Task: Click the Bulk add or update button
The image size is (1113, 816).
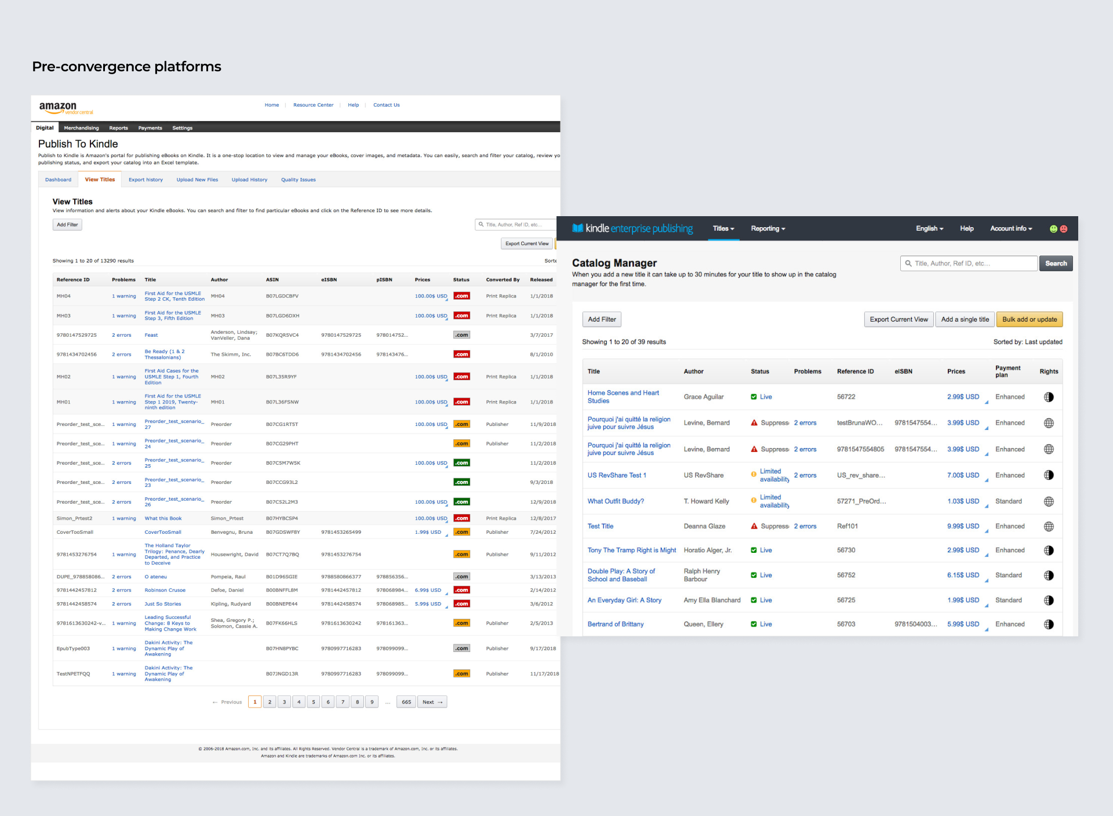Action: click(x=1029, y=319)
